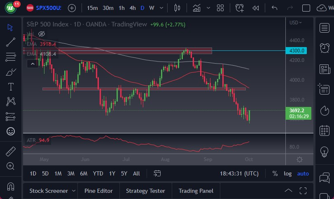
Task: Toggle the auto scale option
Action: [303, 173]
